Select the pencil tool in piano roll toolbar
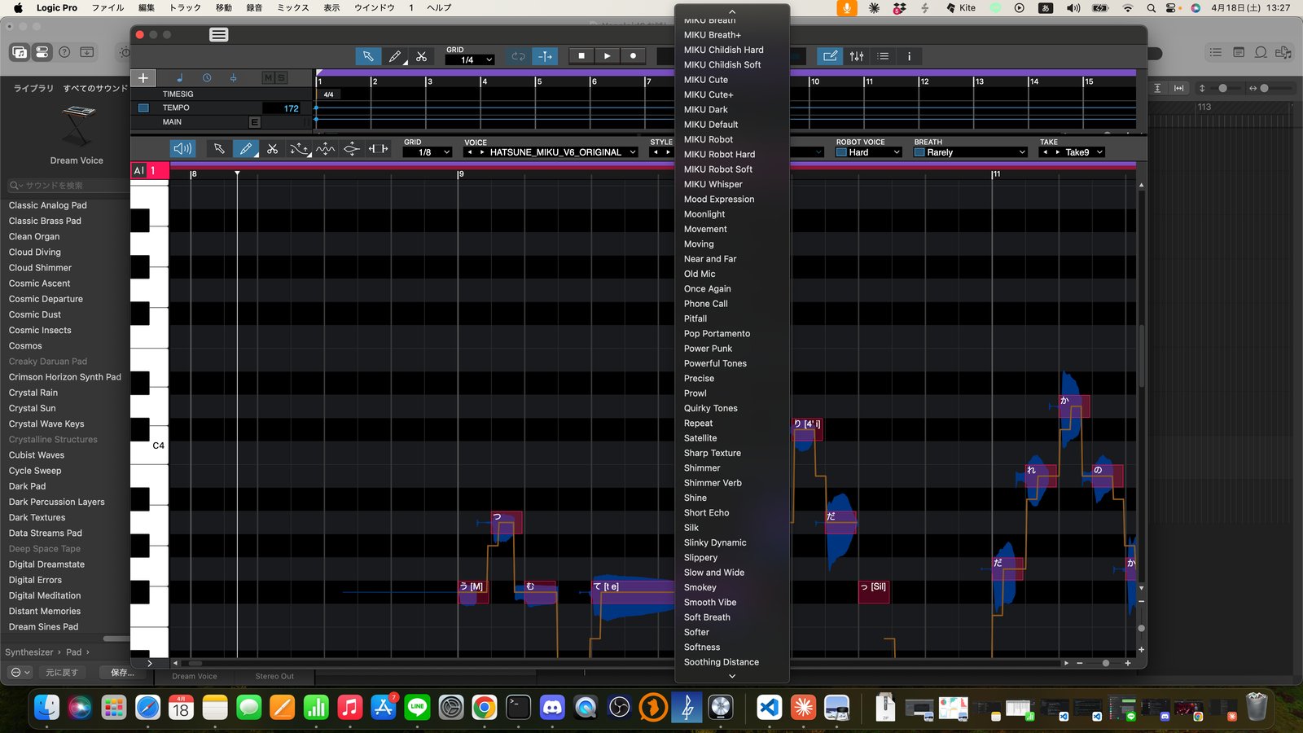Screen dimensions: 1303x733 point(245,149)
